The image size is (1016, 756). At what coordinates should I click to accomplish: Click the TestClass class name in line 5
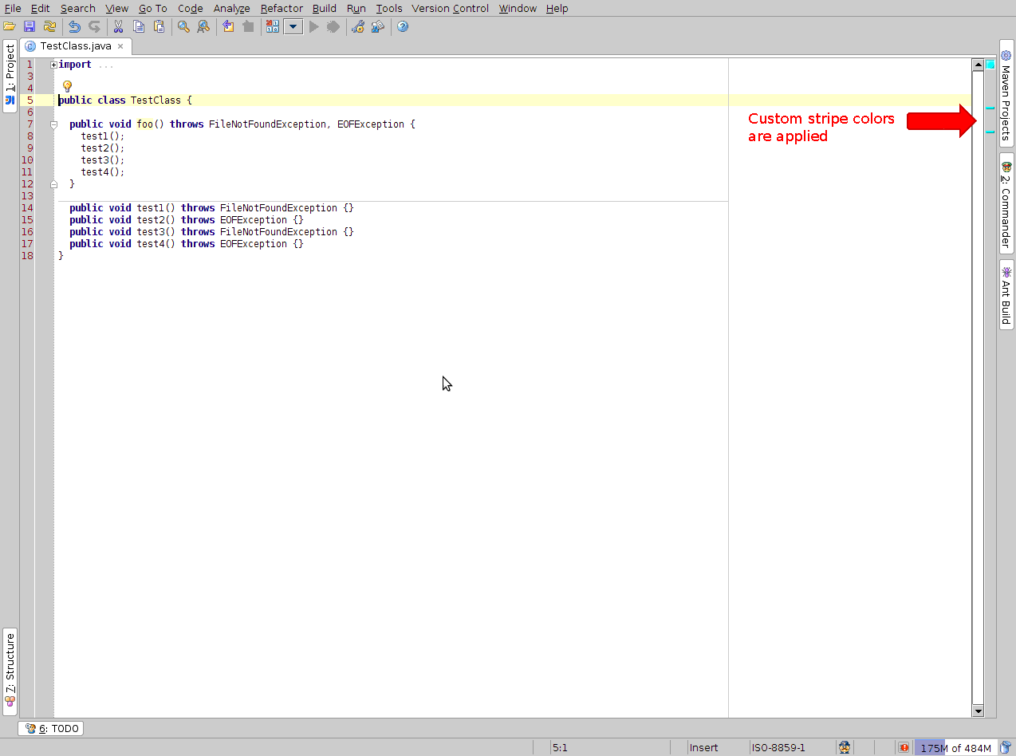tap(156, 100)
